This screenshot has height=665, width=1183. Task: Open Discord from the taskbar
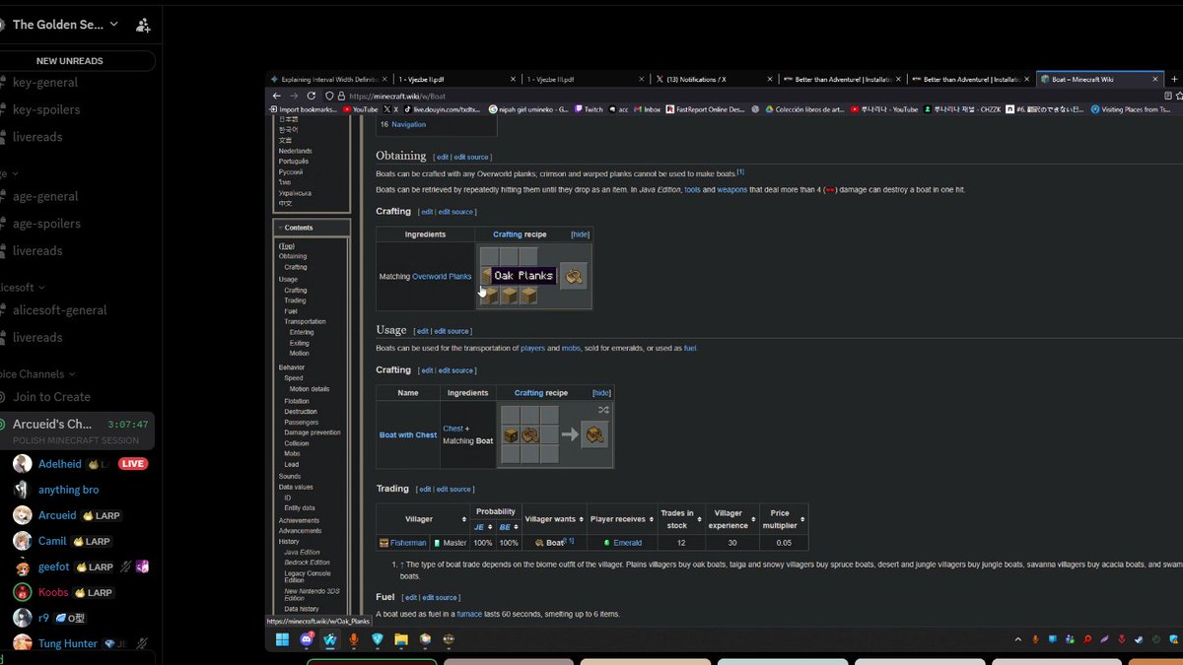pos(306,639)
